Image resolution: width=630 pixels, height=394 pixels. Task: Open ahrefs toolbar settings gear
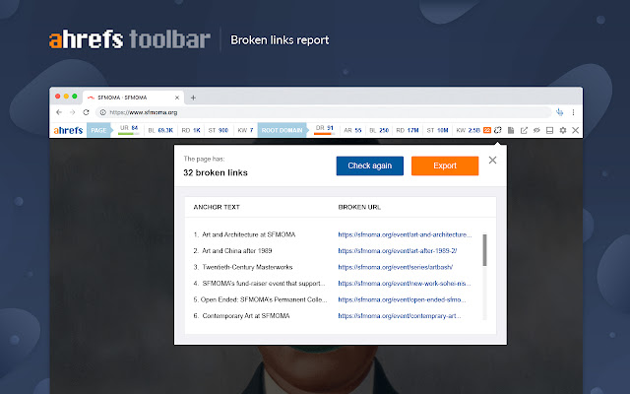pos(562,130)
